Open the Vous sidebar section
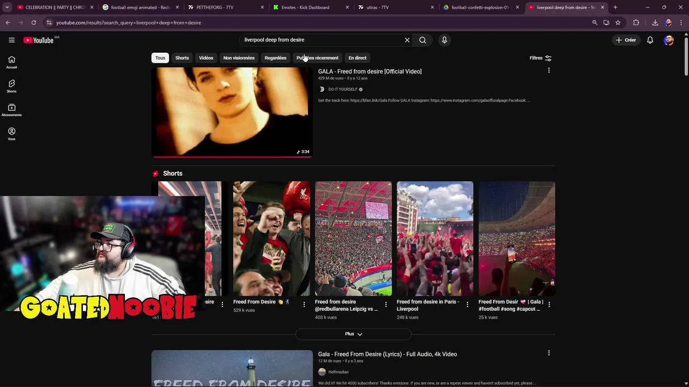Screen dimensions: 689x387 coord(11,134)
